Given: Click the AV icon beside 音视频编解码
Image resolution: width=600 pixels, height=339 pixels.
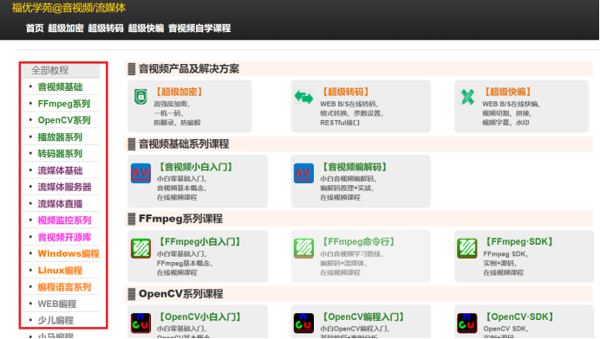Looking at the screenshot, I should click(x=303, y=173).
